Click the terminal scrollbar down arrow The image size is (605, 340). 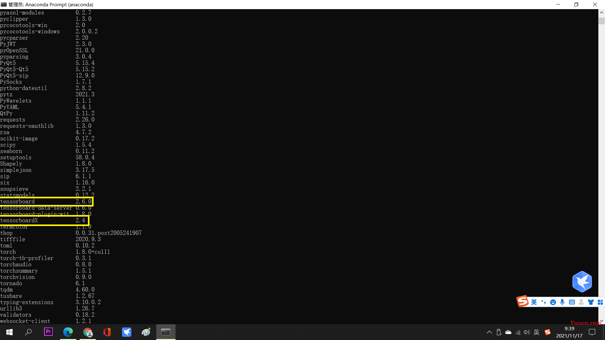pyautogui.click(x=602, y=321)
